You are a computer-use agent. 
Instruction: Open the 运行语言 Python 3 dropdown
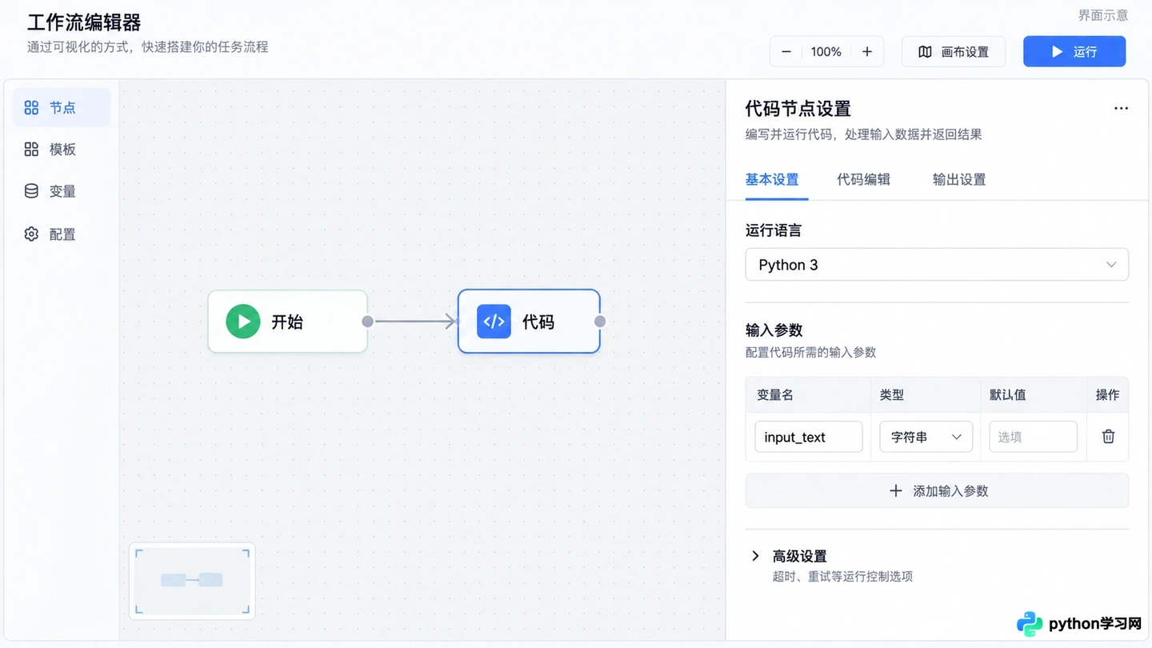coord(937,265)
